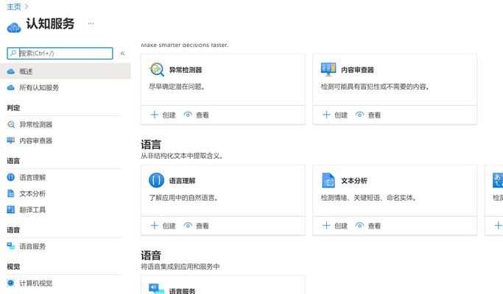Viewport: 503px width, 294px height.
Task: Open 语言理解 in the sidebar
Action: click(32, 177)
